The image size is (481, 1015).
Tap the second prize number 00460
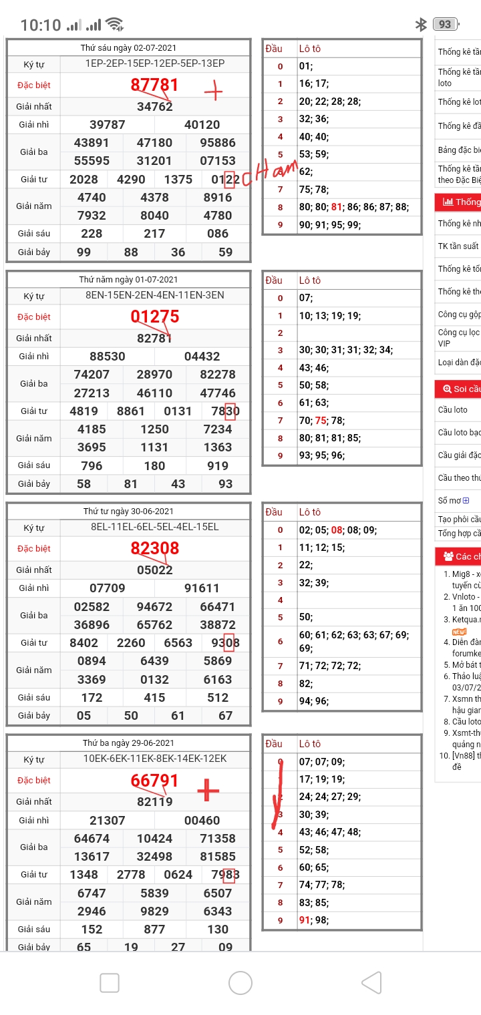[202, 820]
